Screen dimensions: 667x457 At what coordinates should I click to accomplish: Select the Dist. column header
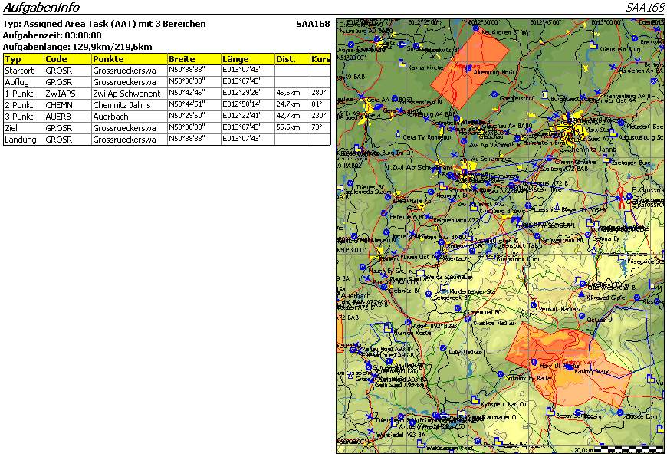tap(292, 59)
